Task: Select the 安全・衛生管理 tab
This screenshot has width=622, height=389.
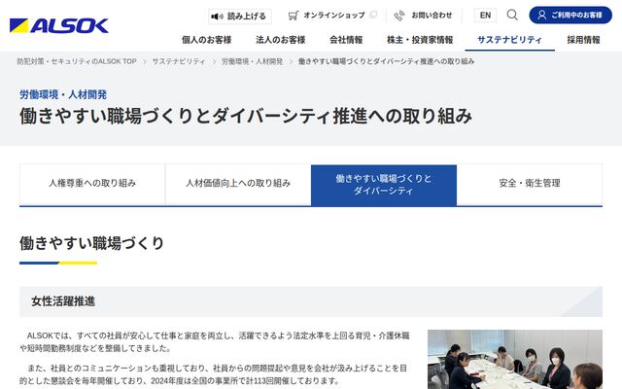Action: pyautogui.click(x=530, y=184)
